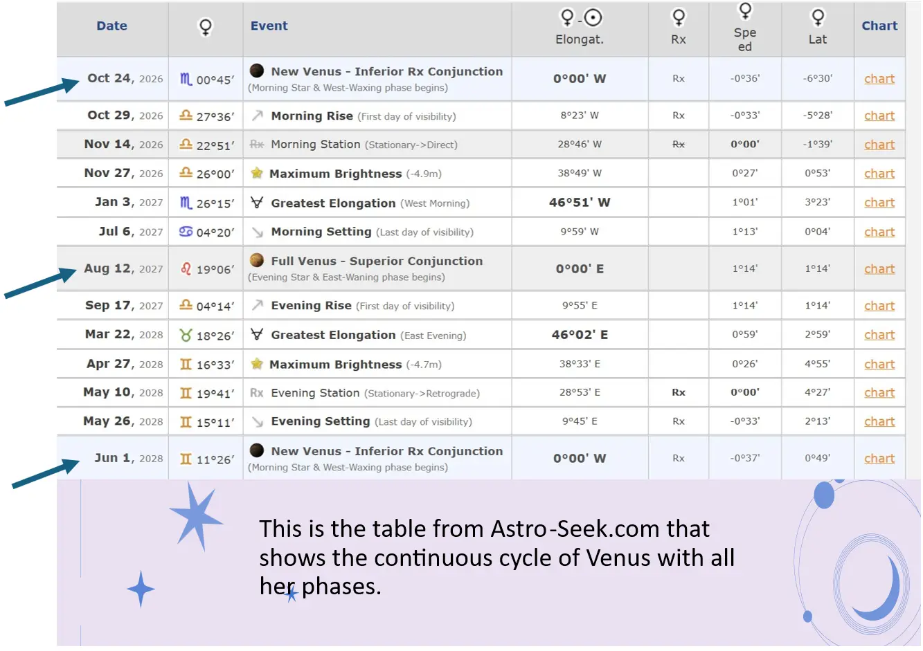Click the Maximum Brightness star icon for Nov 27

coord(257,173)
